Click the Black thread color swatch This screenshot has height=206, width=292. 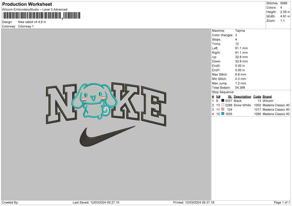tap(223, 101)
